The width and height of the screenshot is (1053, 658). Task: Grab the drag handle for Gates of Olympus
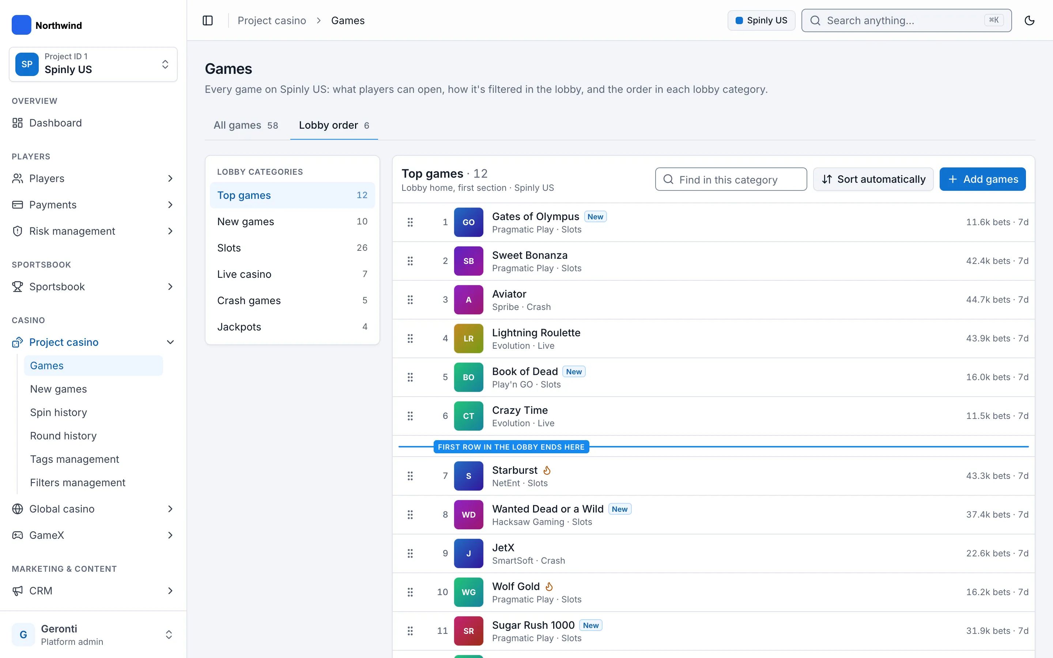click(410, 222)
